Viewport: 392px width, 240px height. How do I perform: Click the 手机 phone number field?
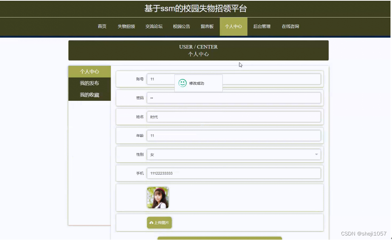[x=234, y=173]
